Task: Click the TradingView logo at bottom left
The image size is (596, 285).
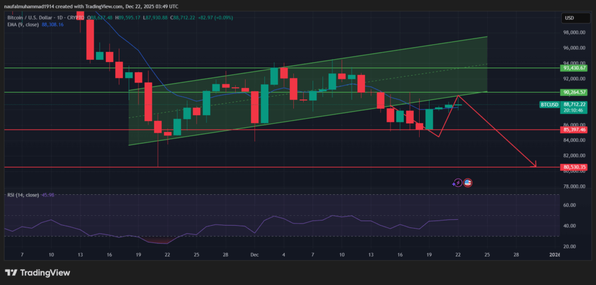Action: [x=37, y=273]
